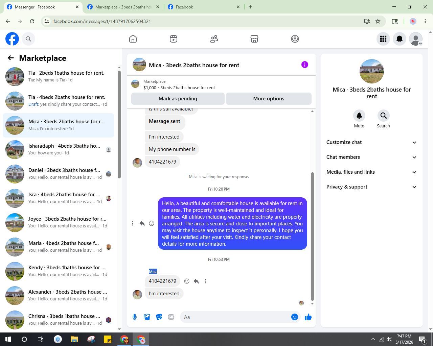
Task: Open the Chrisna 3beds 1baths conversation
Action: [x=58, y=320]
